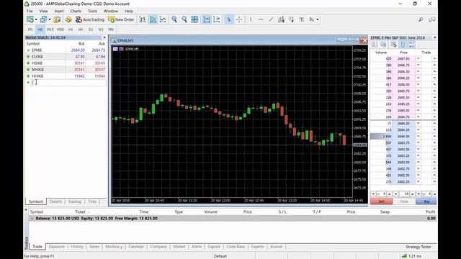Screen dimensions: 461x259
Task: Select the equidistant channel tool
Action: 281,19
